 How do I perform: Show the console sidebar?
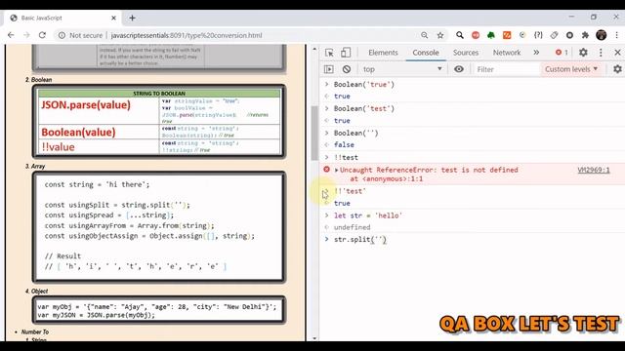[329, 69]
